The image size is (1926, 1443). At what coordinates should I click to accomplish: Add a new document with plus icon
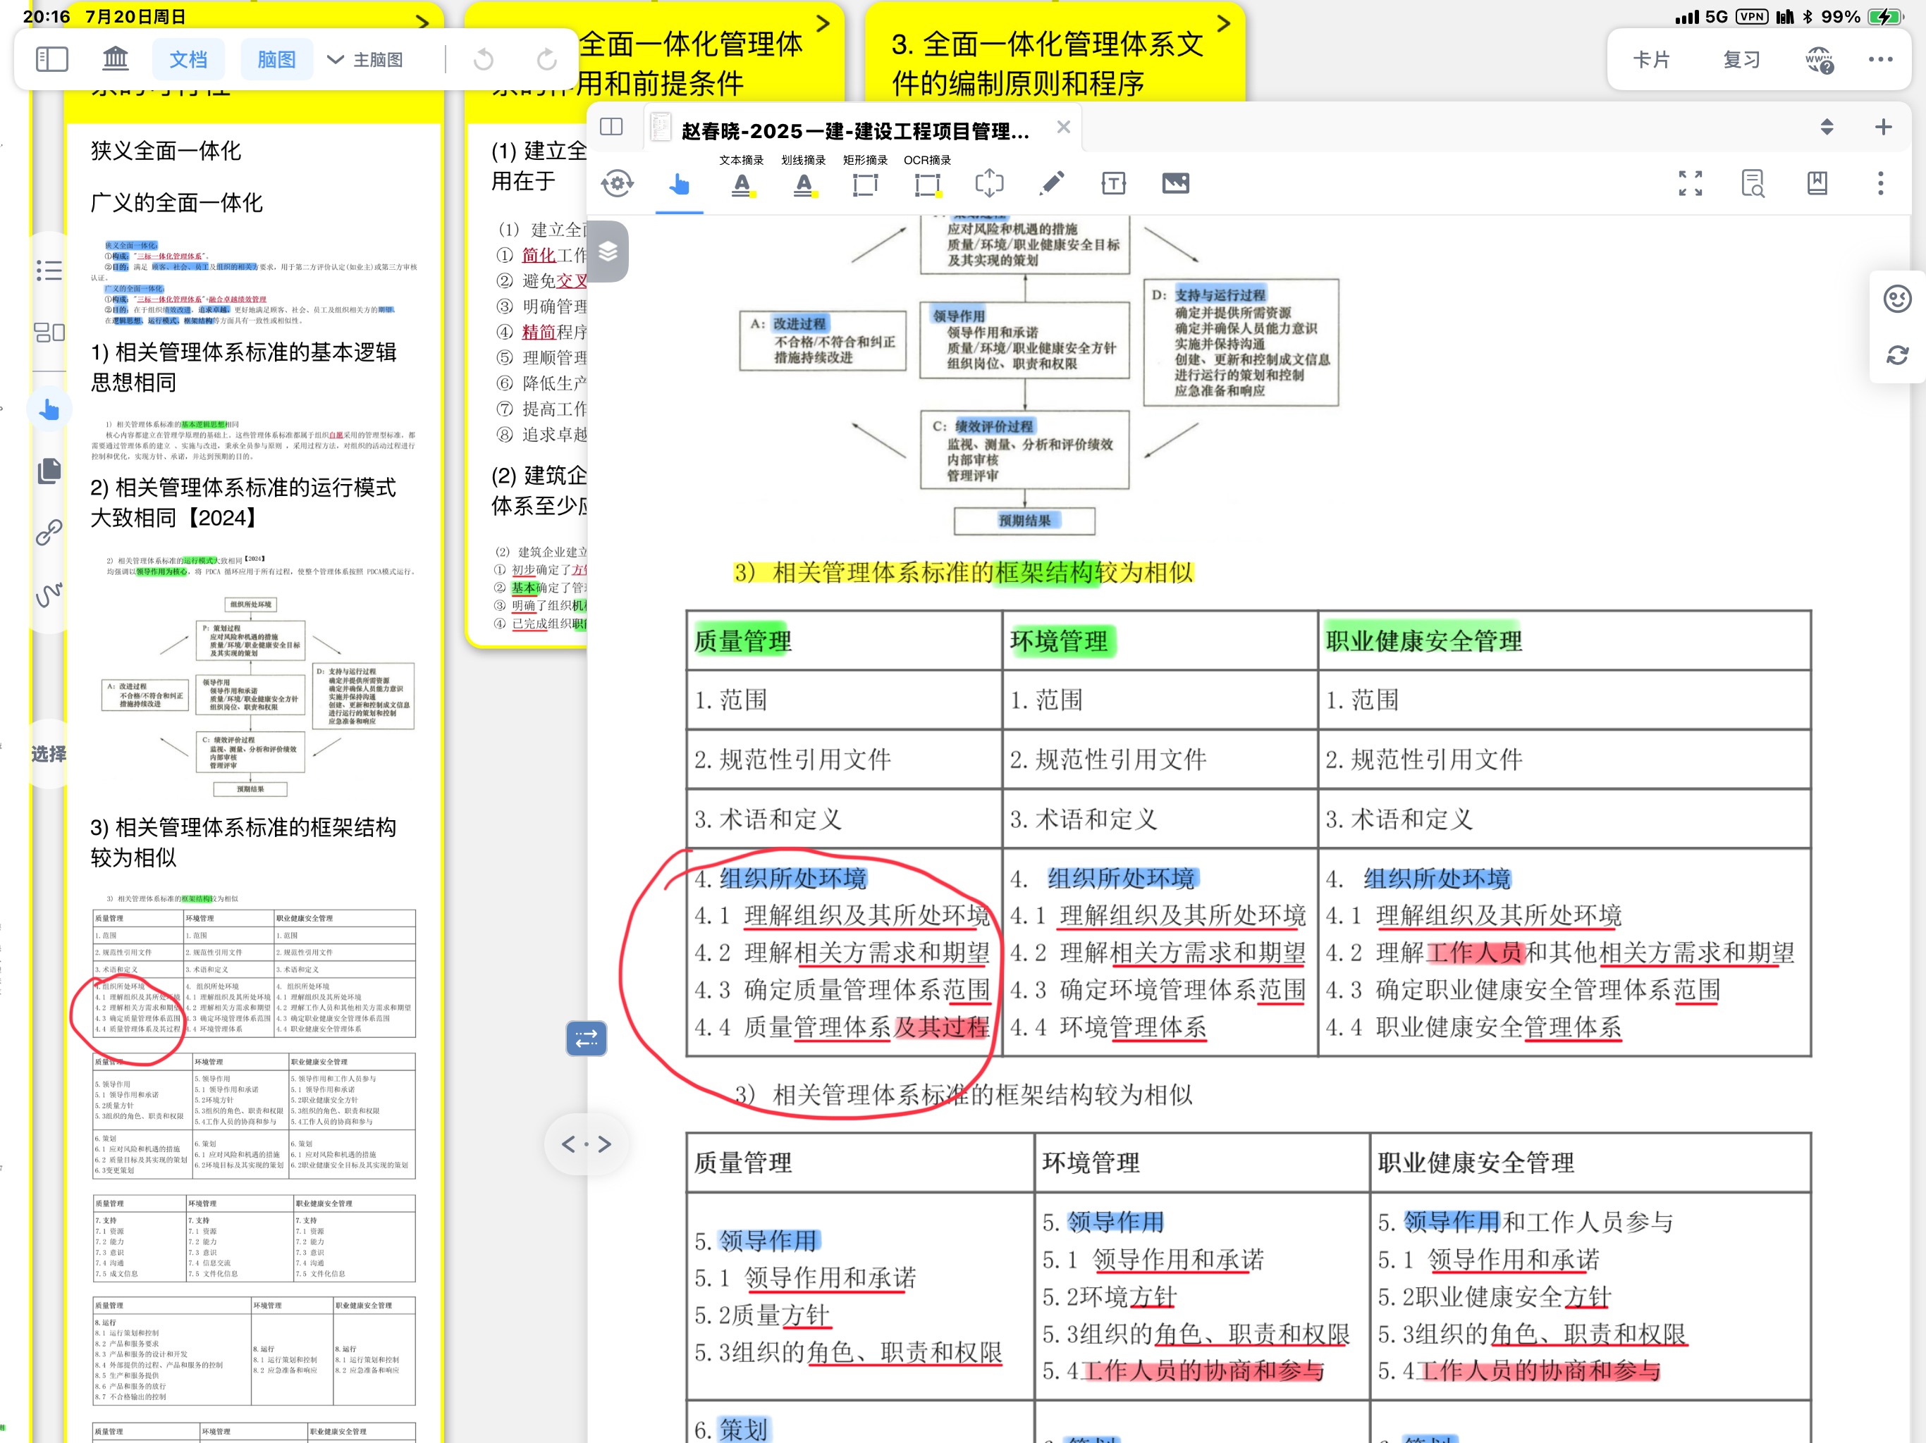[1883, 127]
